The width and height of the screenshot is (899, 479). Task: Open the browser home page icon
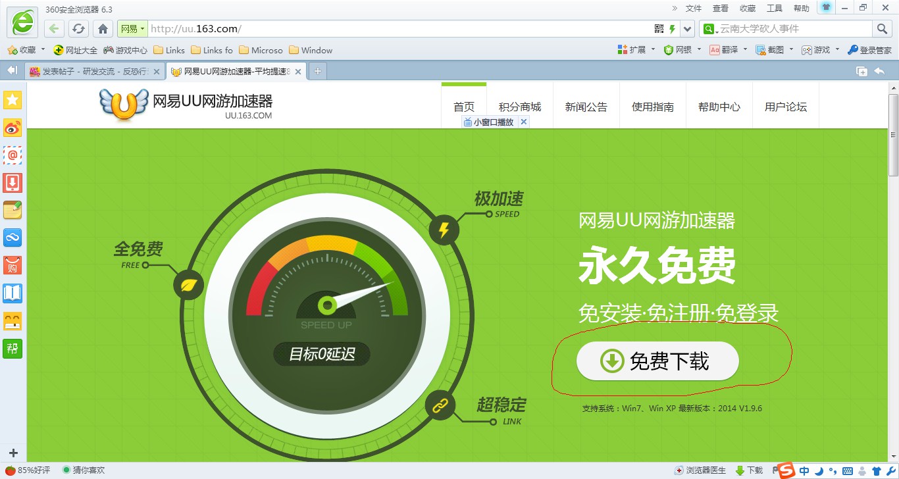(102, 29)
